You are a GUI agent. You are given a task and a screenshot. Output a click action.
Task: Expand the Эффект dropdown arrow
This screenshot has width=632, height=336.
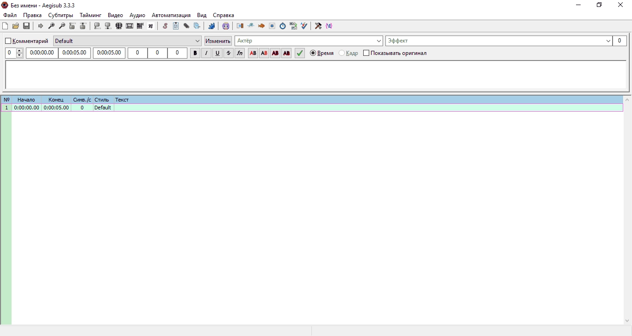pyautogui.click(x=608, y=41)
